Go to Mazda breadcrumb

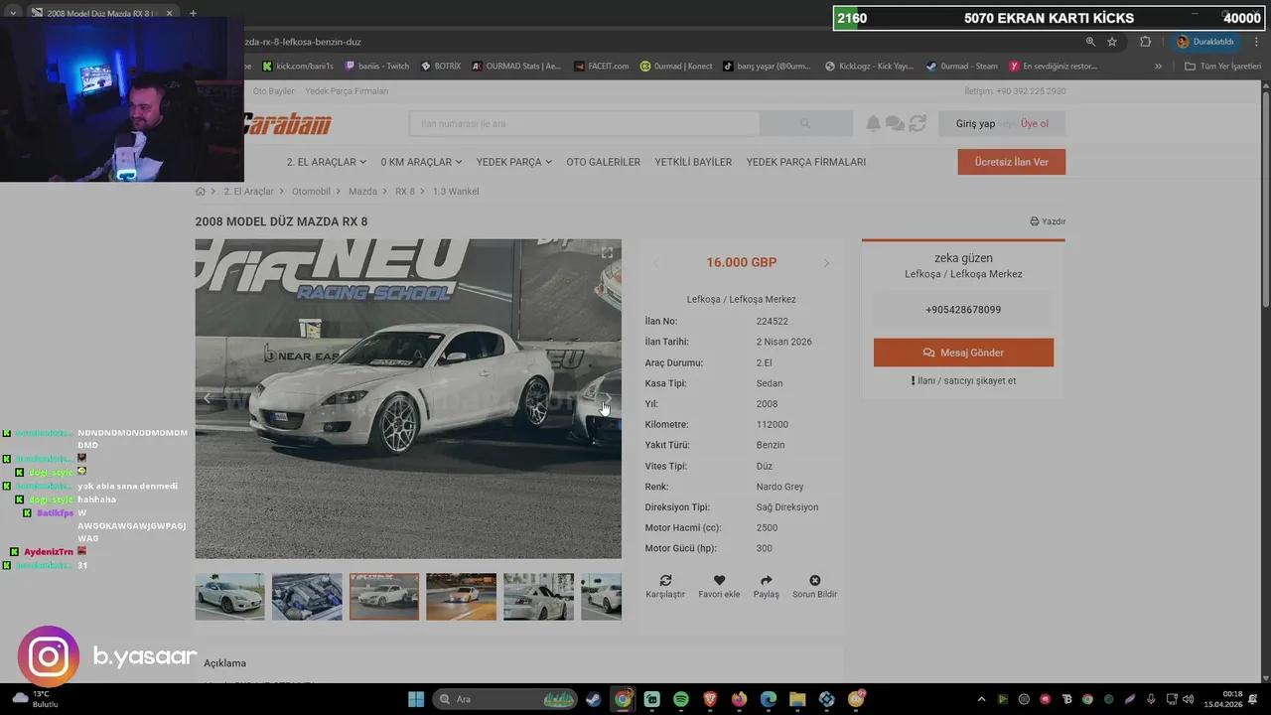[362, 191]
